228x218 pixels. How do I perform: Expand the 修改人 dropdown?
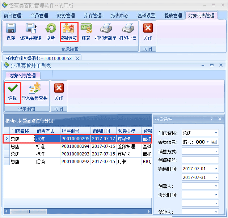(x=216, y=212)
